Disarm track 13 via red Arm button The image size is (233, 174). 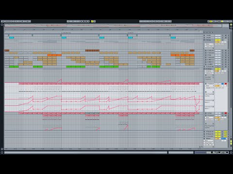pyautogui.click(x=226, y=84)
